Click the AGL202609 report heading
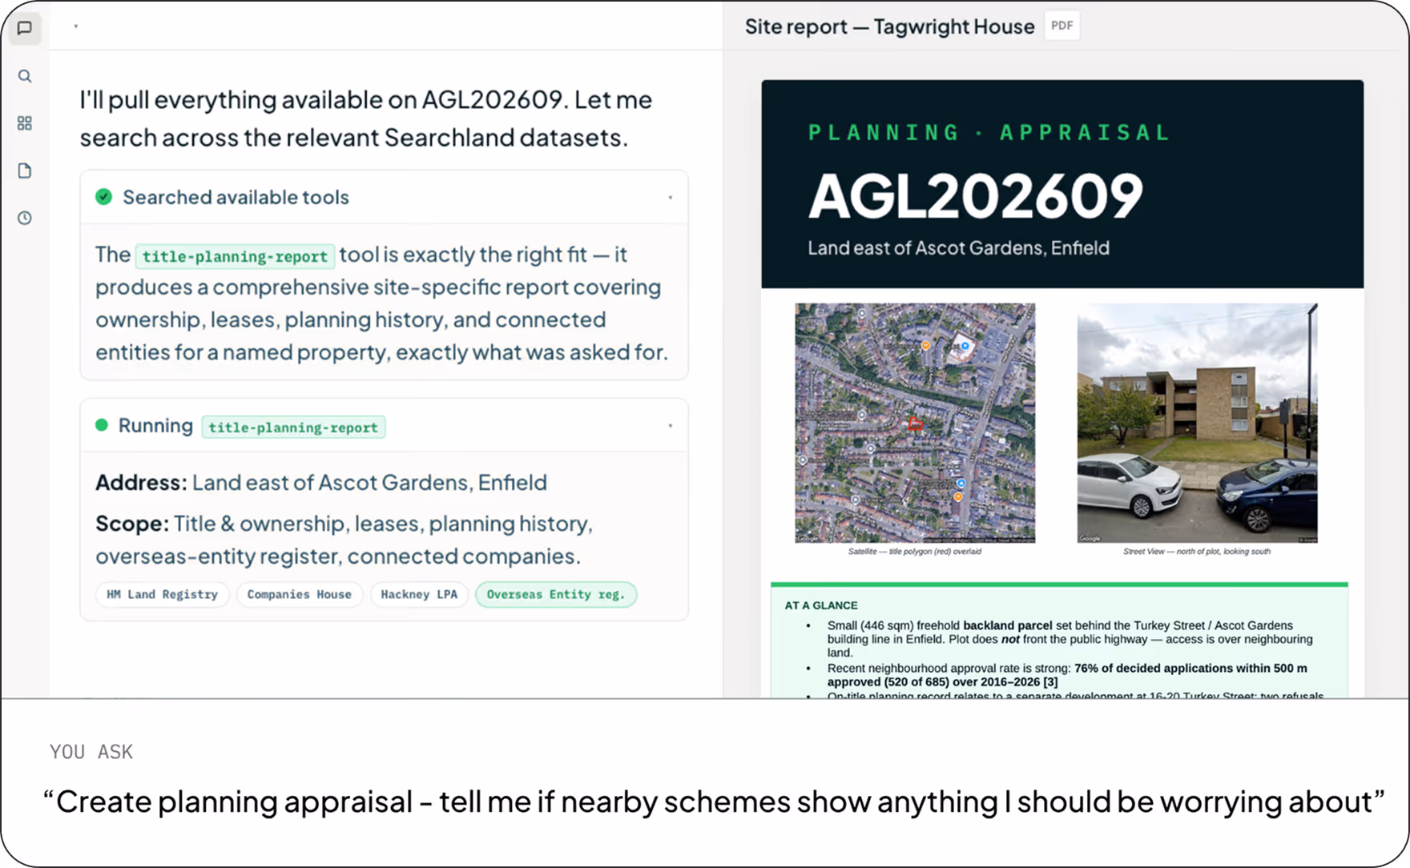Image resolution: width=1410 pixels, height=868 pixels. 975,196
